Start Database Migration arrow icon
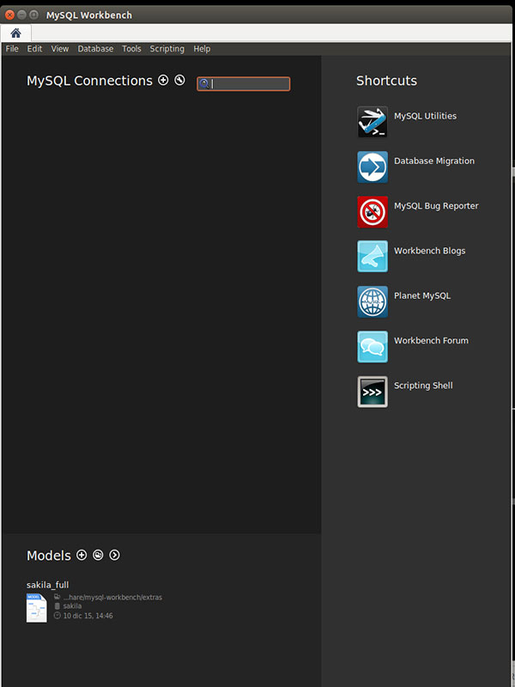The height and width of the screenshot is (687, 515). tap(373, 167)
